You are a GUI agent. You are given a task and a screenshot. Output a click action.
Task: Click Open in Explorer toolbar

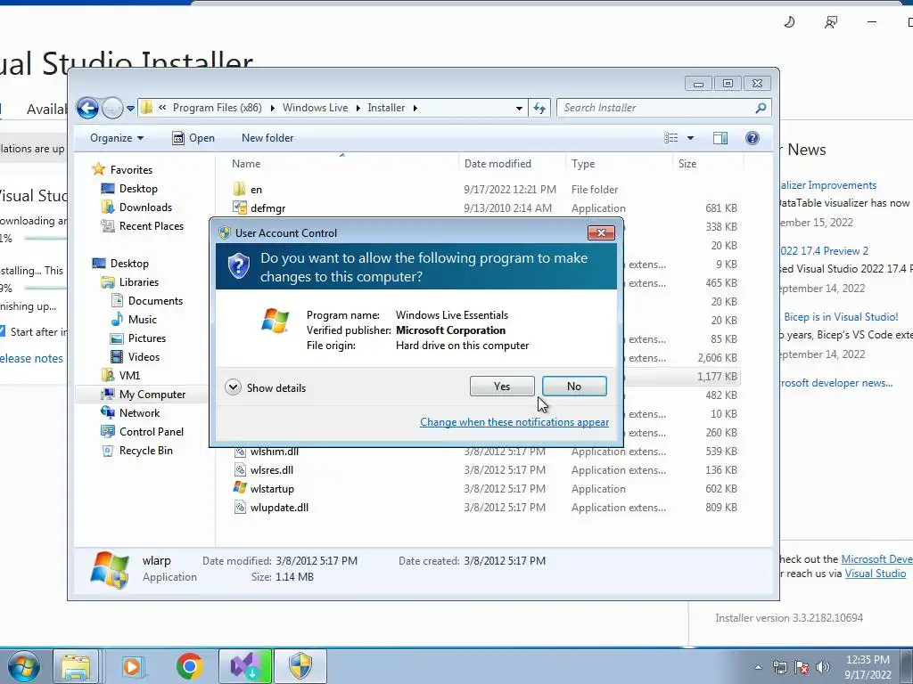coord(193,138)
